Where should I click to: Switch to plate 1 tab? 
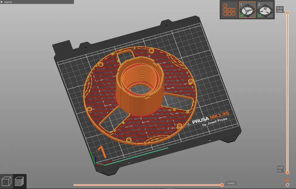tap(247, 10)
